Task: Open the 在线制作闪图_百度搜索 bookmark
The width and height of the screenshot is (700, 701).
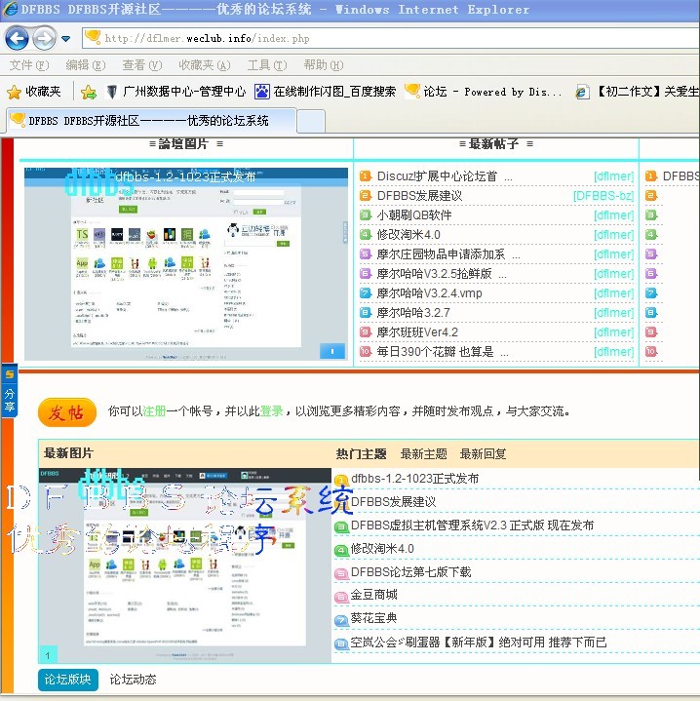Action: point(325,92)
